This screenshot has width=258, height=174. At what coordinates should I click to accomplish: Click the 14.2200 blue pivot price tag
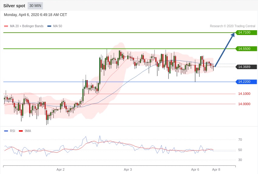pyautogui.click(x=246, y=82)
